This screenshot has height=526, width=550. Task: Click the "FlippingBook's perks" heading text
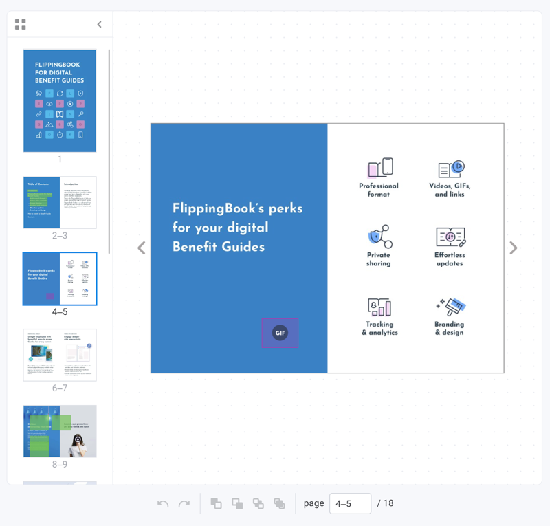point(237,228)
